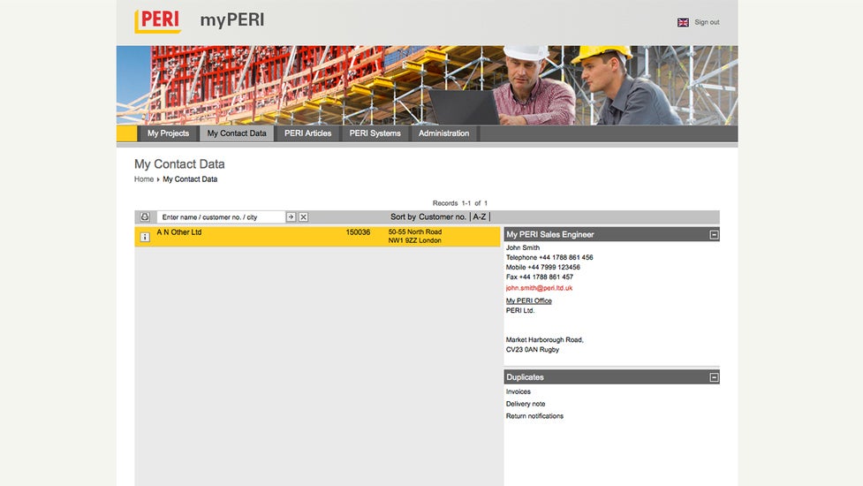Click customer number 150036
863x486 pixels.
[x=358, y=232]
